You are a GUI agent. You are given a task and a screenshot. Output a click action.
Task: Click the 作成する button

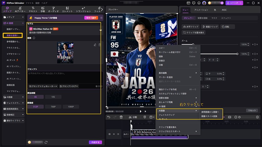pos(95,142)
